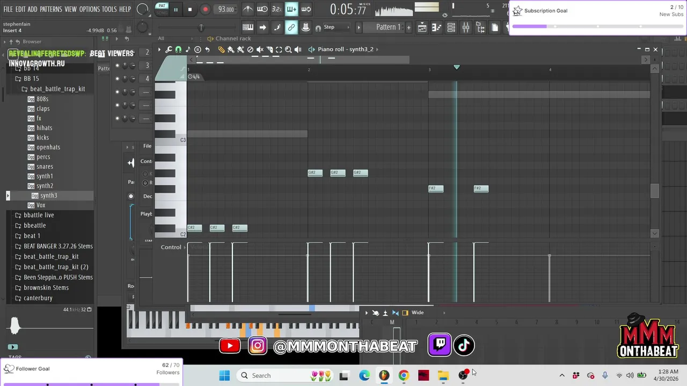
Task: Select the Slice tool in piano roll
Action: (269, 49)
